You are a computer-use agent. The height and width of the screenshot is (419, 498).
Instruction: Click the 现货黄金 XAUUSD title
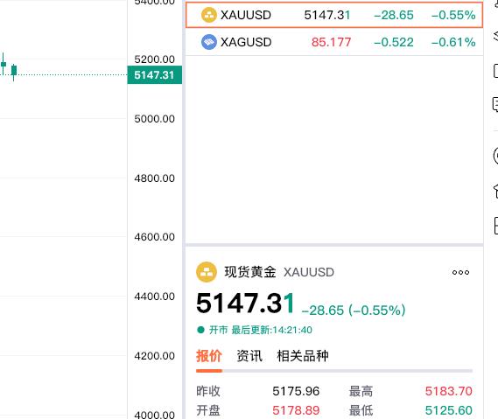(279, 272)
